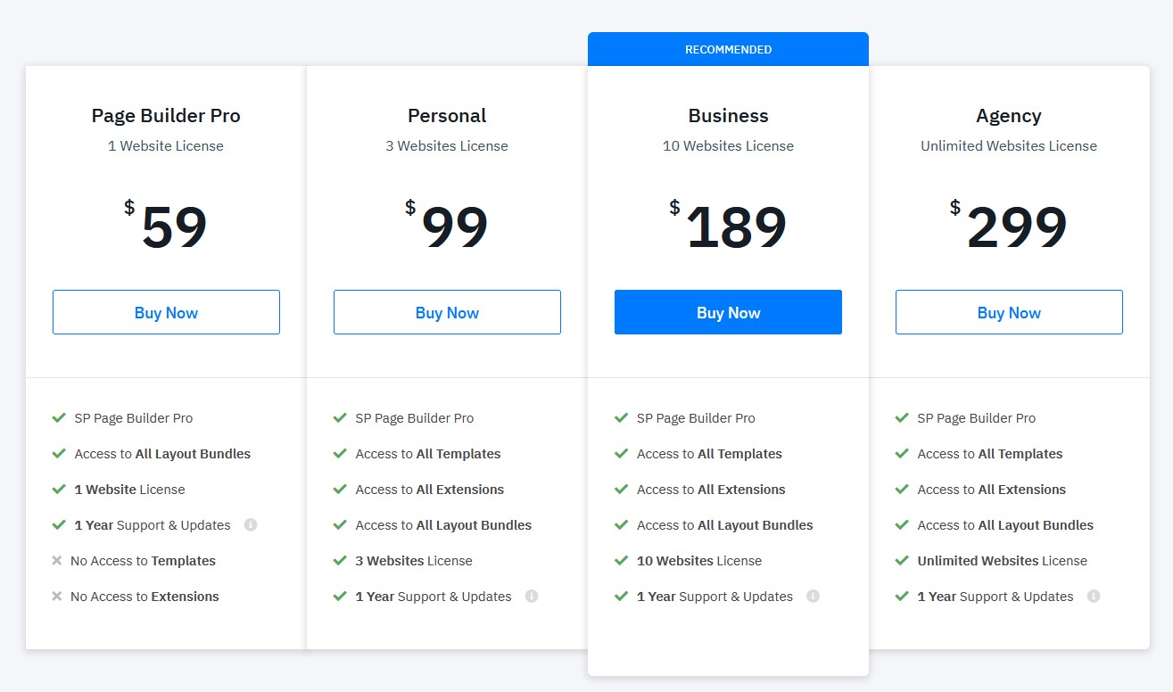Click the Agency plan title

(x=1009, y=116)
